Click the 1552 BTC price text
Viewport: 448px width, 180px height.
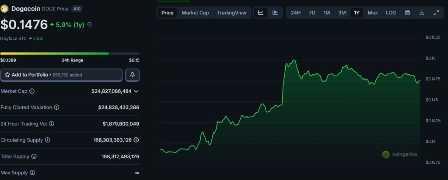14,38
